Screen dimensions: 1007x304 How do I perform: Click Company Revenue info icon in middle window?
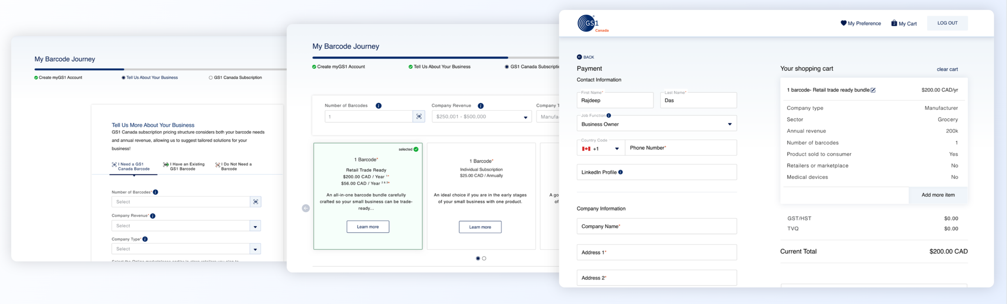tap(481, 106)
